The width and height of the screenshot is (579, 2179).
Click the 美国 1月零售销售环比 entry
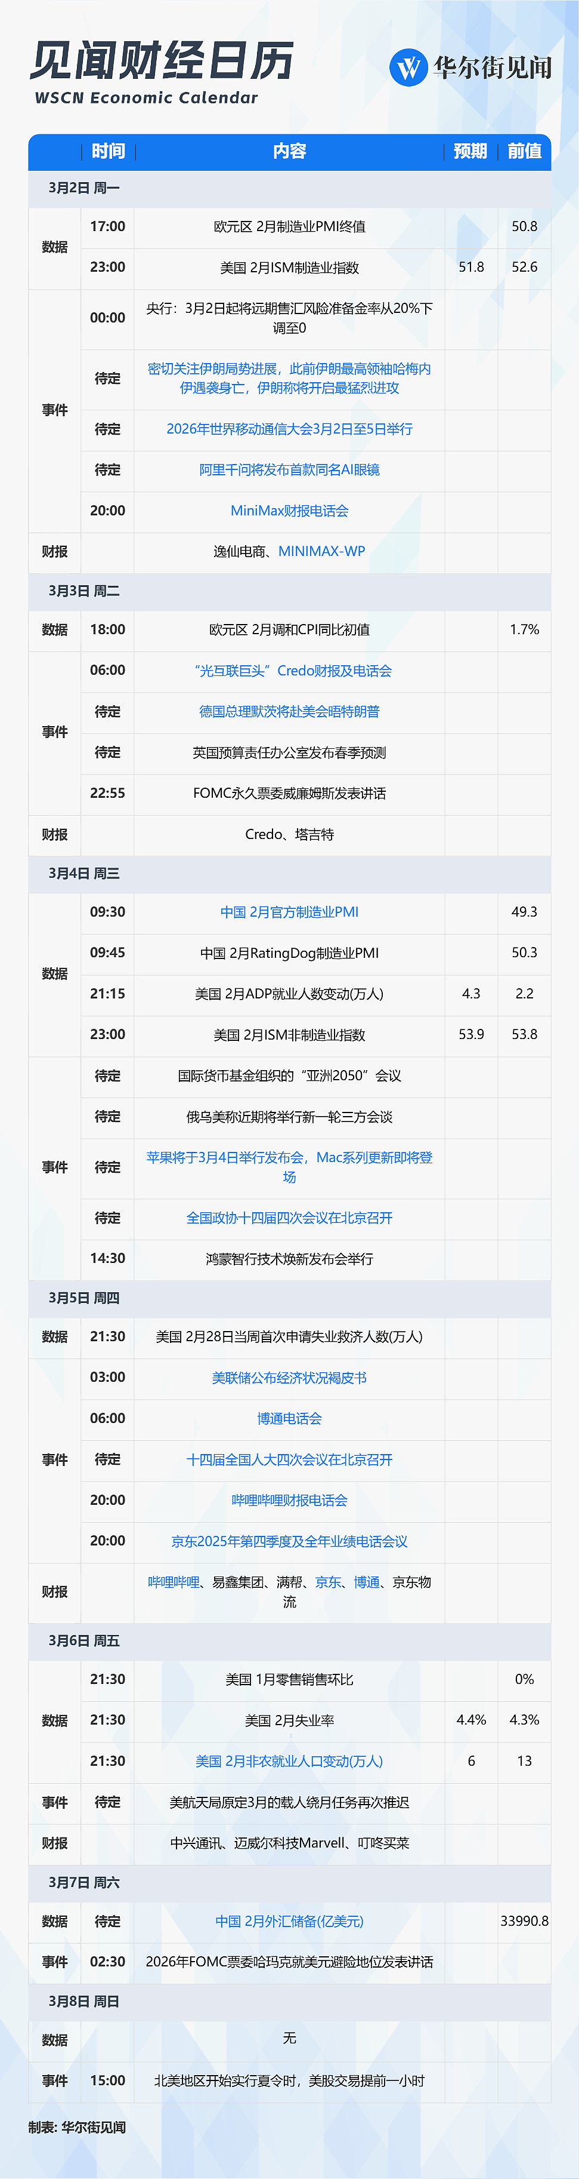pos(289,1679)
